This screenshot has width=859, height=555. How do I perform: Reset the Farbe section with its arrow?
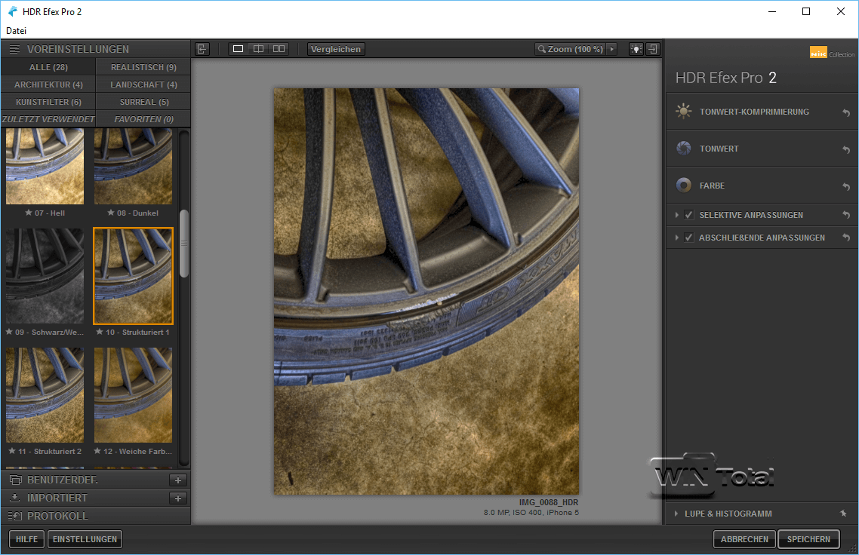[846, 186]
